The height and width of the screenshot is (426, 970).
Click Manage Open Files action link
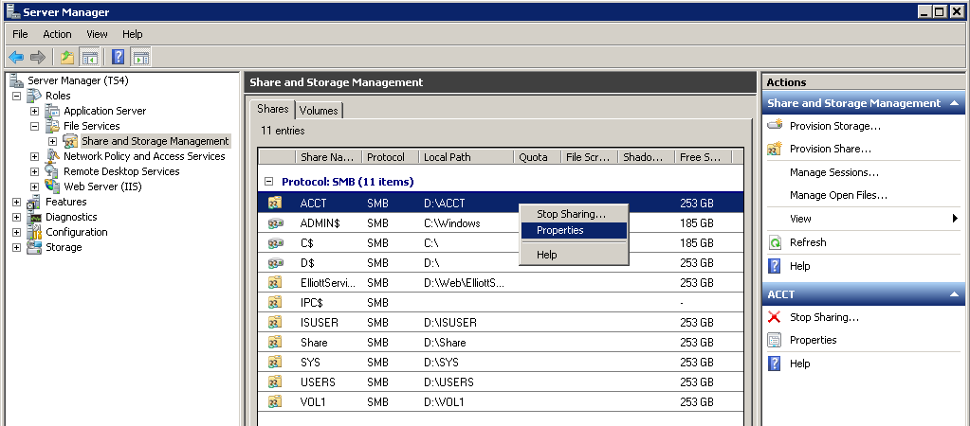point(838,195)
